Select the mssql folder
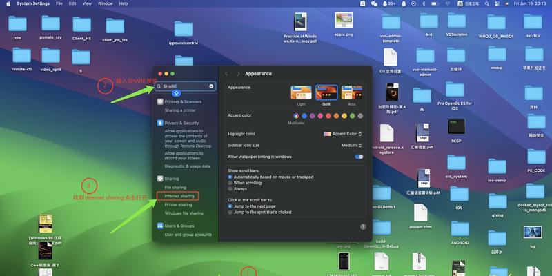552x276 pixels. coord(497,54)
